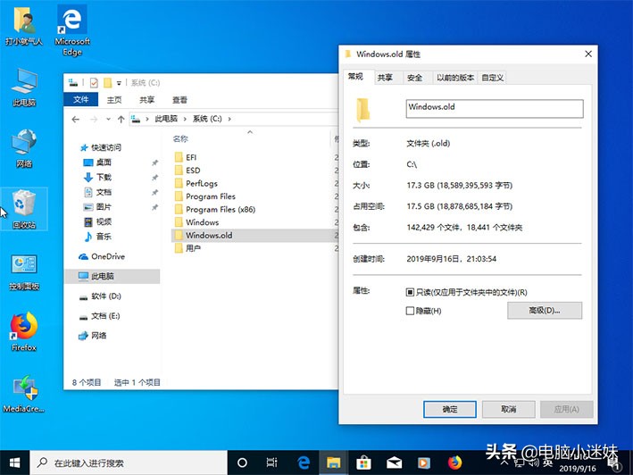The height and width of the screenshot is (475, 633).
Task: Expand the chevron after 此电脑 in the address bar
Action: 186,119
